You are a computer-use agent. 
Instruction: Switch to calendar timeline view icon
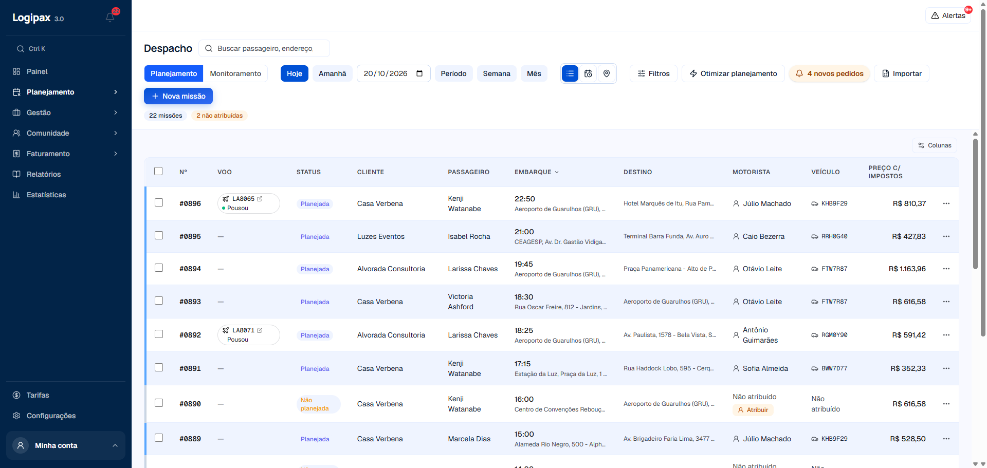pyautogui.click(x=588, y=73)
